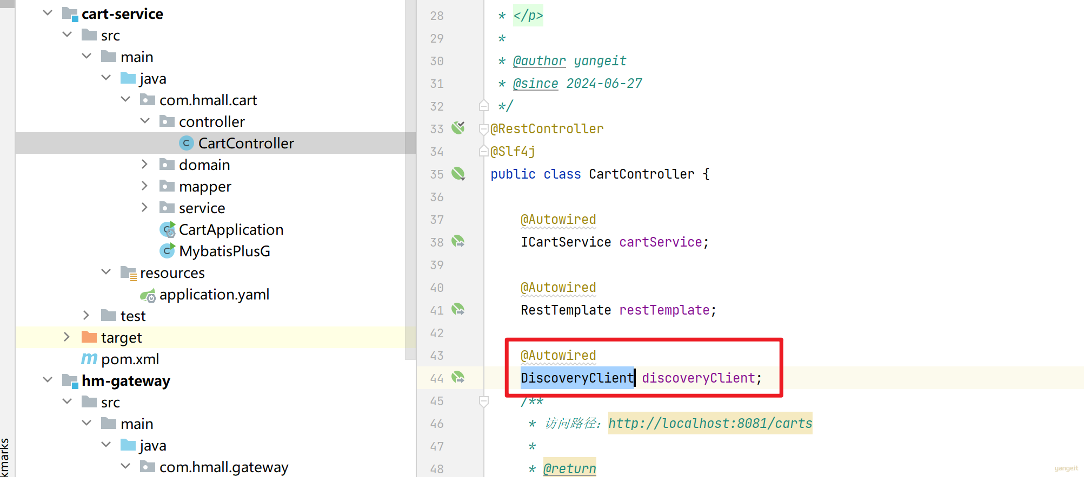Viewport: 1084px width, 477px height.
Task: Collapse the com.hmall.cart package
Action: click(x=125, y=99)
